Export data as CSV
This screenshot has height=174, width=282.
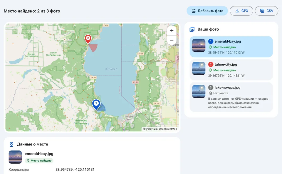pos(266,11)
